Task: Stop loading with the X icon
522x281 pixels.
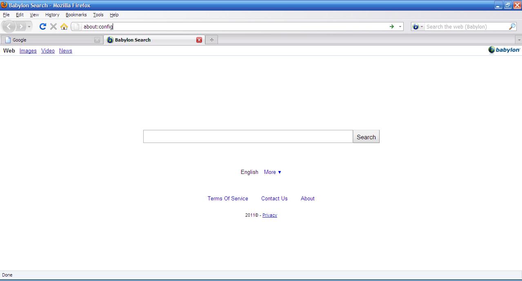Action: (53, 26)
